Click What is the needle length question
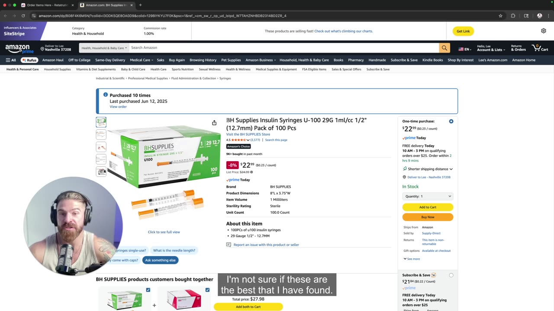 (x=174, y=250)
